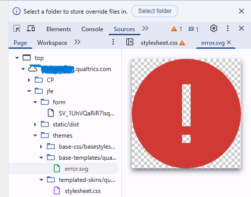This screenshot has height=197, width=251.
Task: Collapse the themes folder arrow
Action: coord(35,136)
